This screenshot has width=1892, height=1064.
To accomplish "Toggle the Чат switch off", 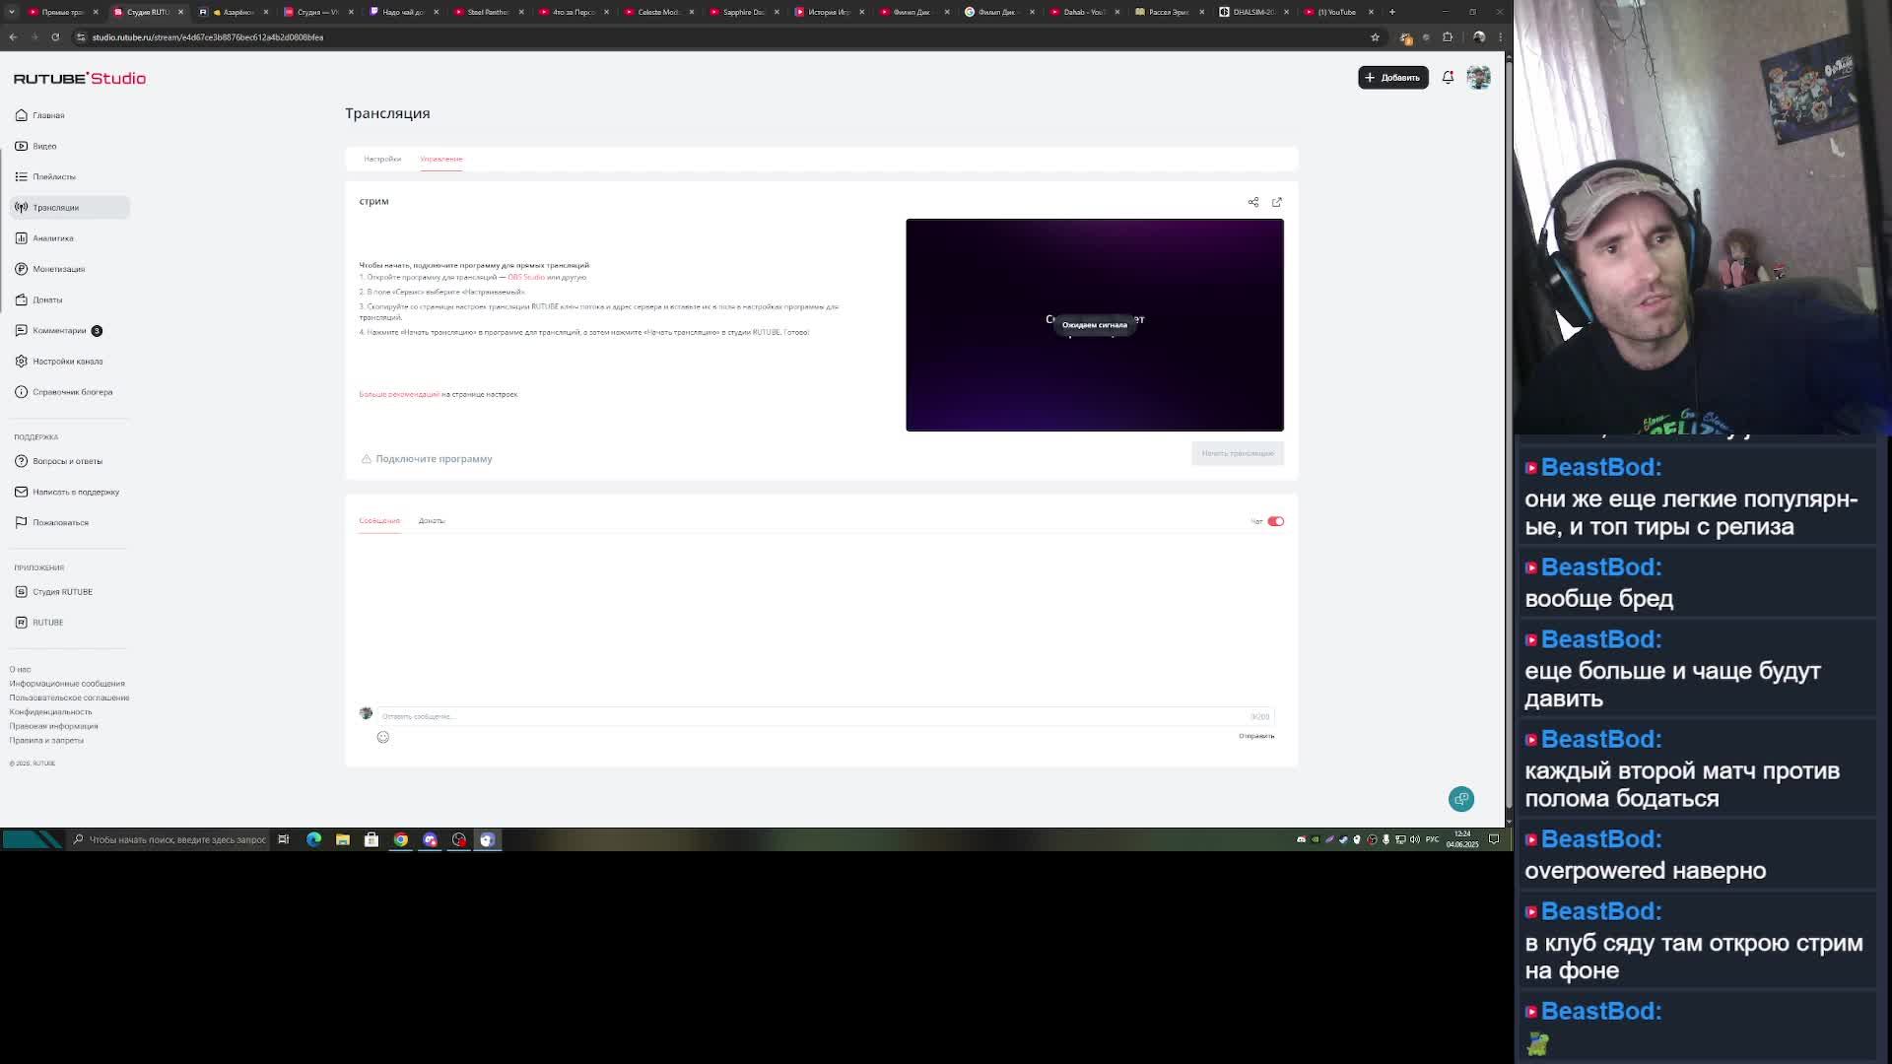I will tap(1275, 521).
